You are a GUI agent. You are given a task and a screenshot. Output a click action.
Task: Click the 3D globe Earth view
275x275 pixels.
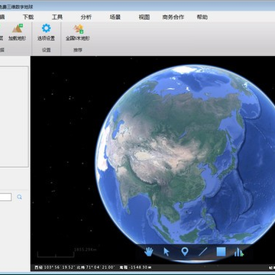186,163
